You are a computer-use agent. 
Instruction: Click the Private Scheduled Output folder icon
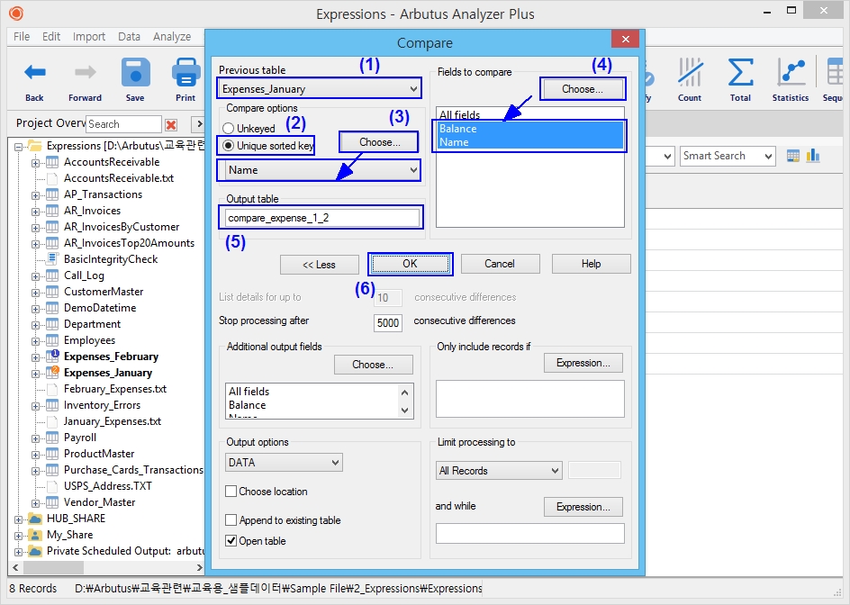click(35, 551)
